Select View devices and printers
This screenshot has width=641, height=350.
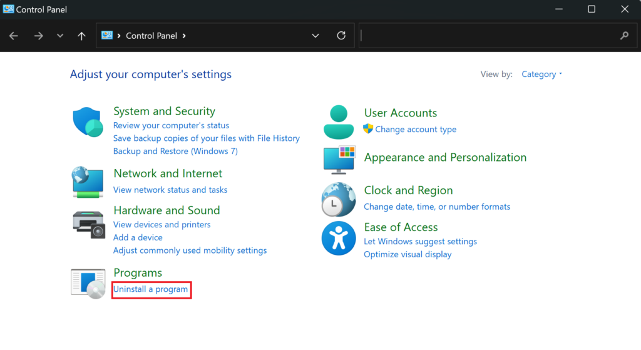click(x=162, y=224)
